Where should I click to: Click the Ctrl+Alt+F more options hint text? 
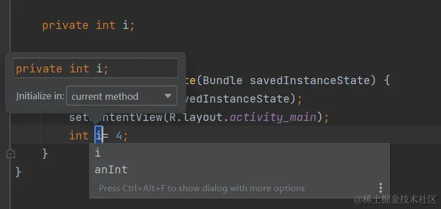[x=202, y=188]
